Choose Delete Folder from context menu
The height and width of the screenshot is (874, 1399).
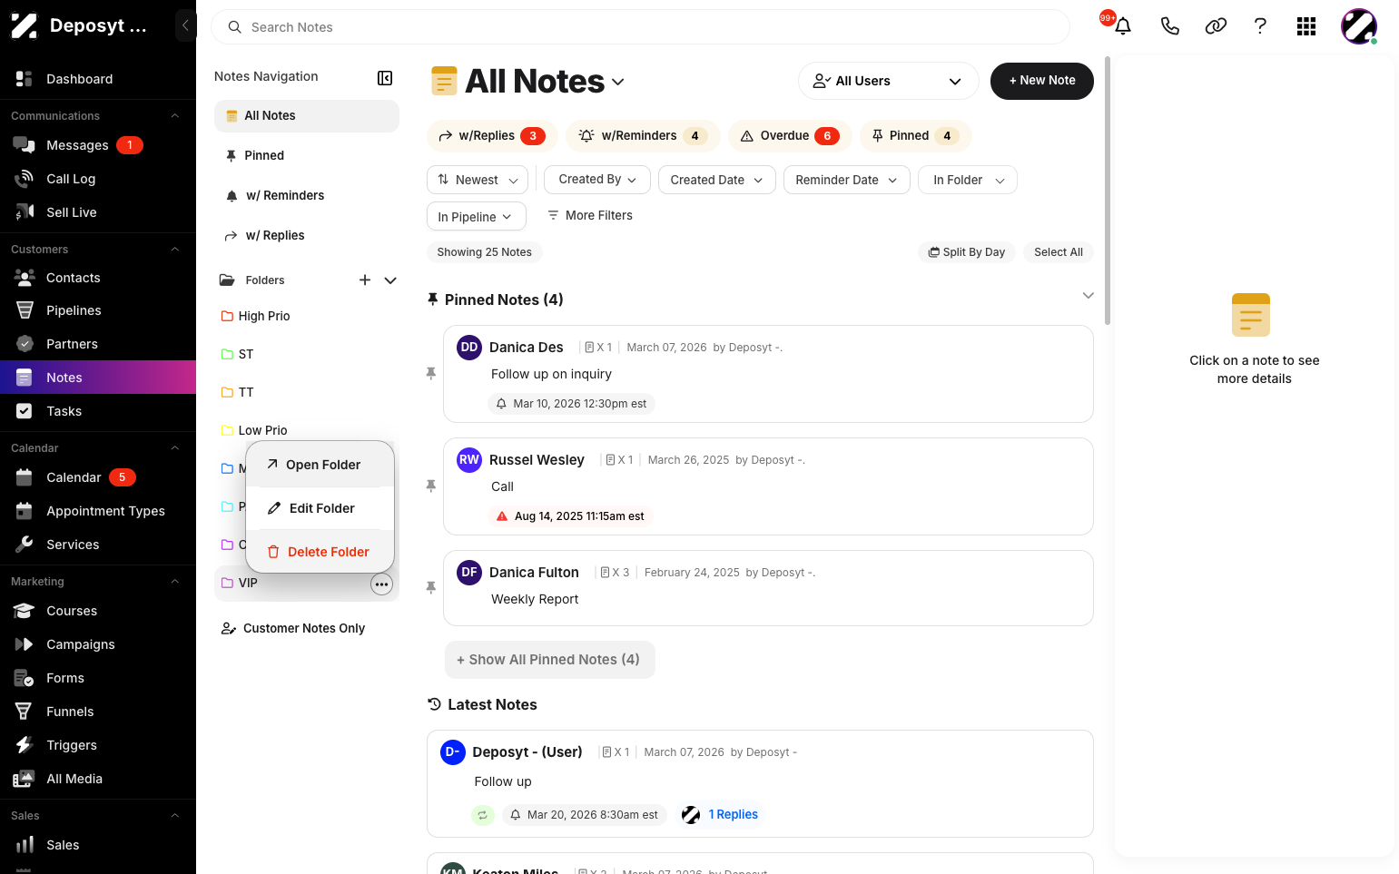[320, 552]
